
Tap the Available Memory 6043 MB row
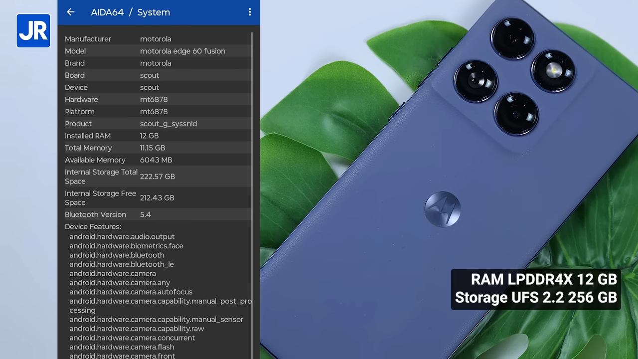pos(158,160)
